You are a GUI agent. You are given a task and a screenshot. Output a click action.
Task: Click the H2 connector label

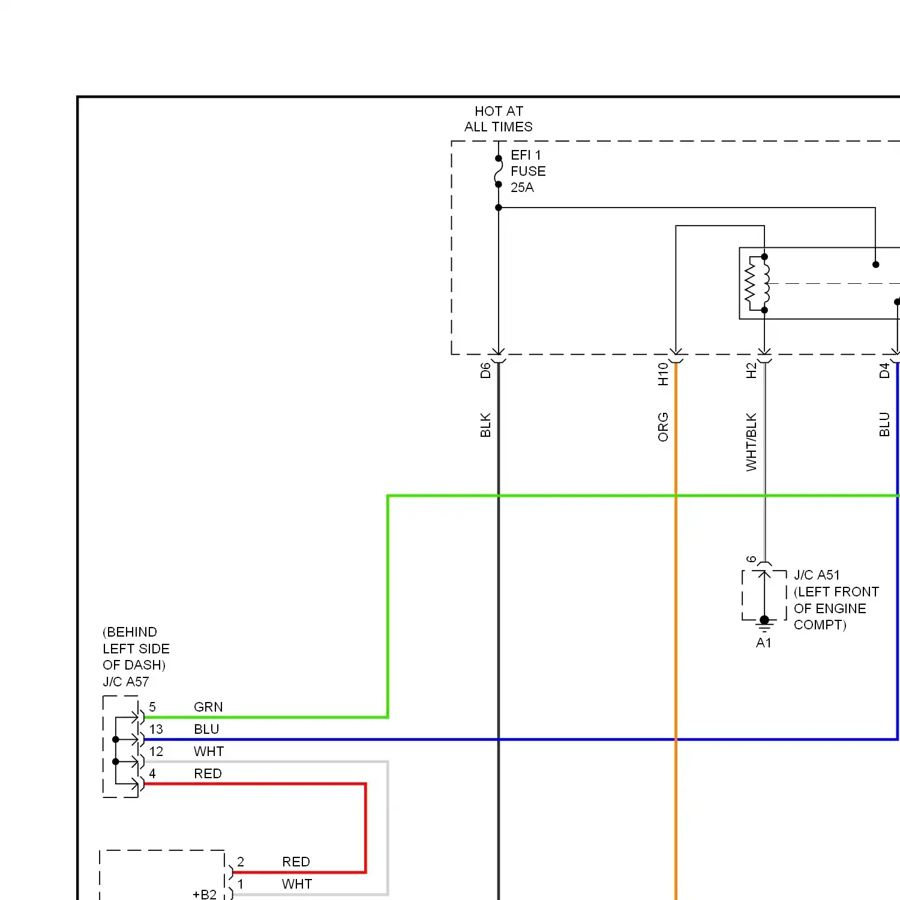pos(751,371)
